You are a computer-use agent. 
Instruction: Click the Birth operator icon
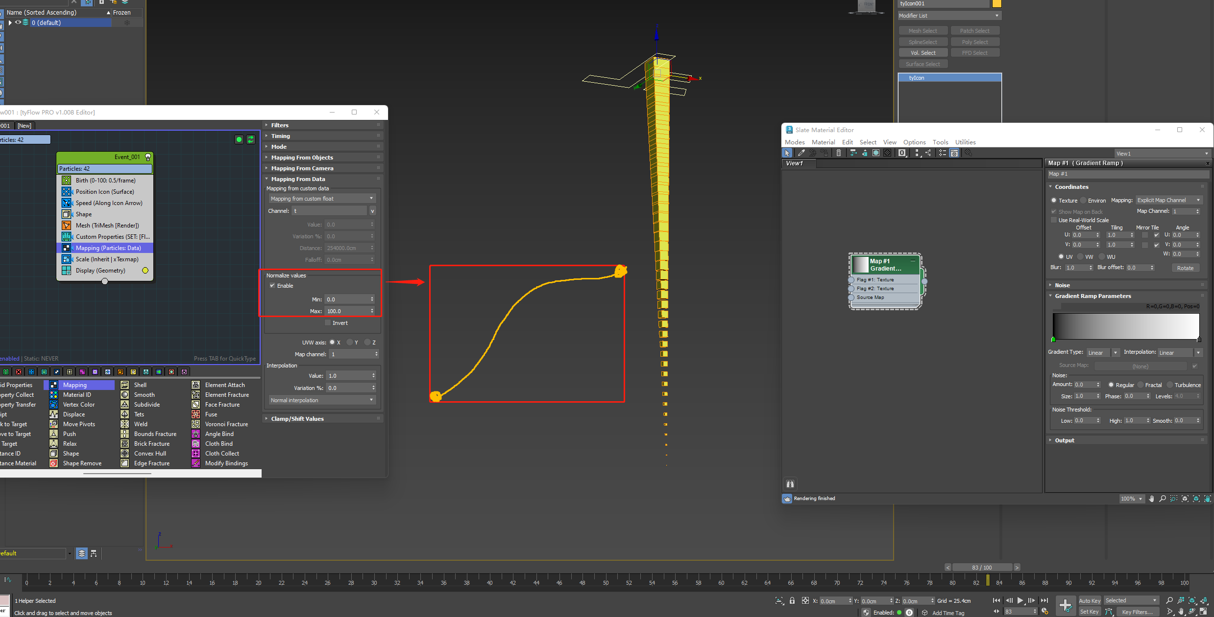(66, 181)
